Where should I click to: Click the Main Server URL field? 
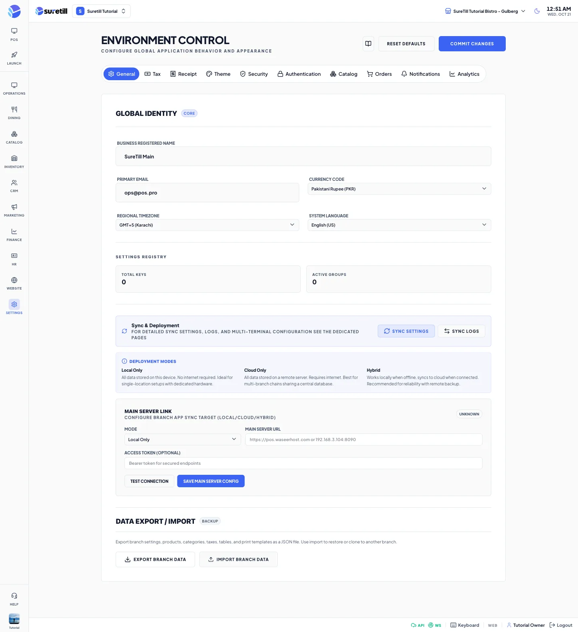tap(364, 440)
